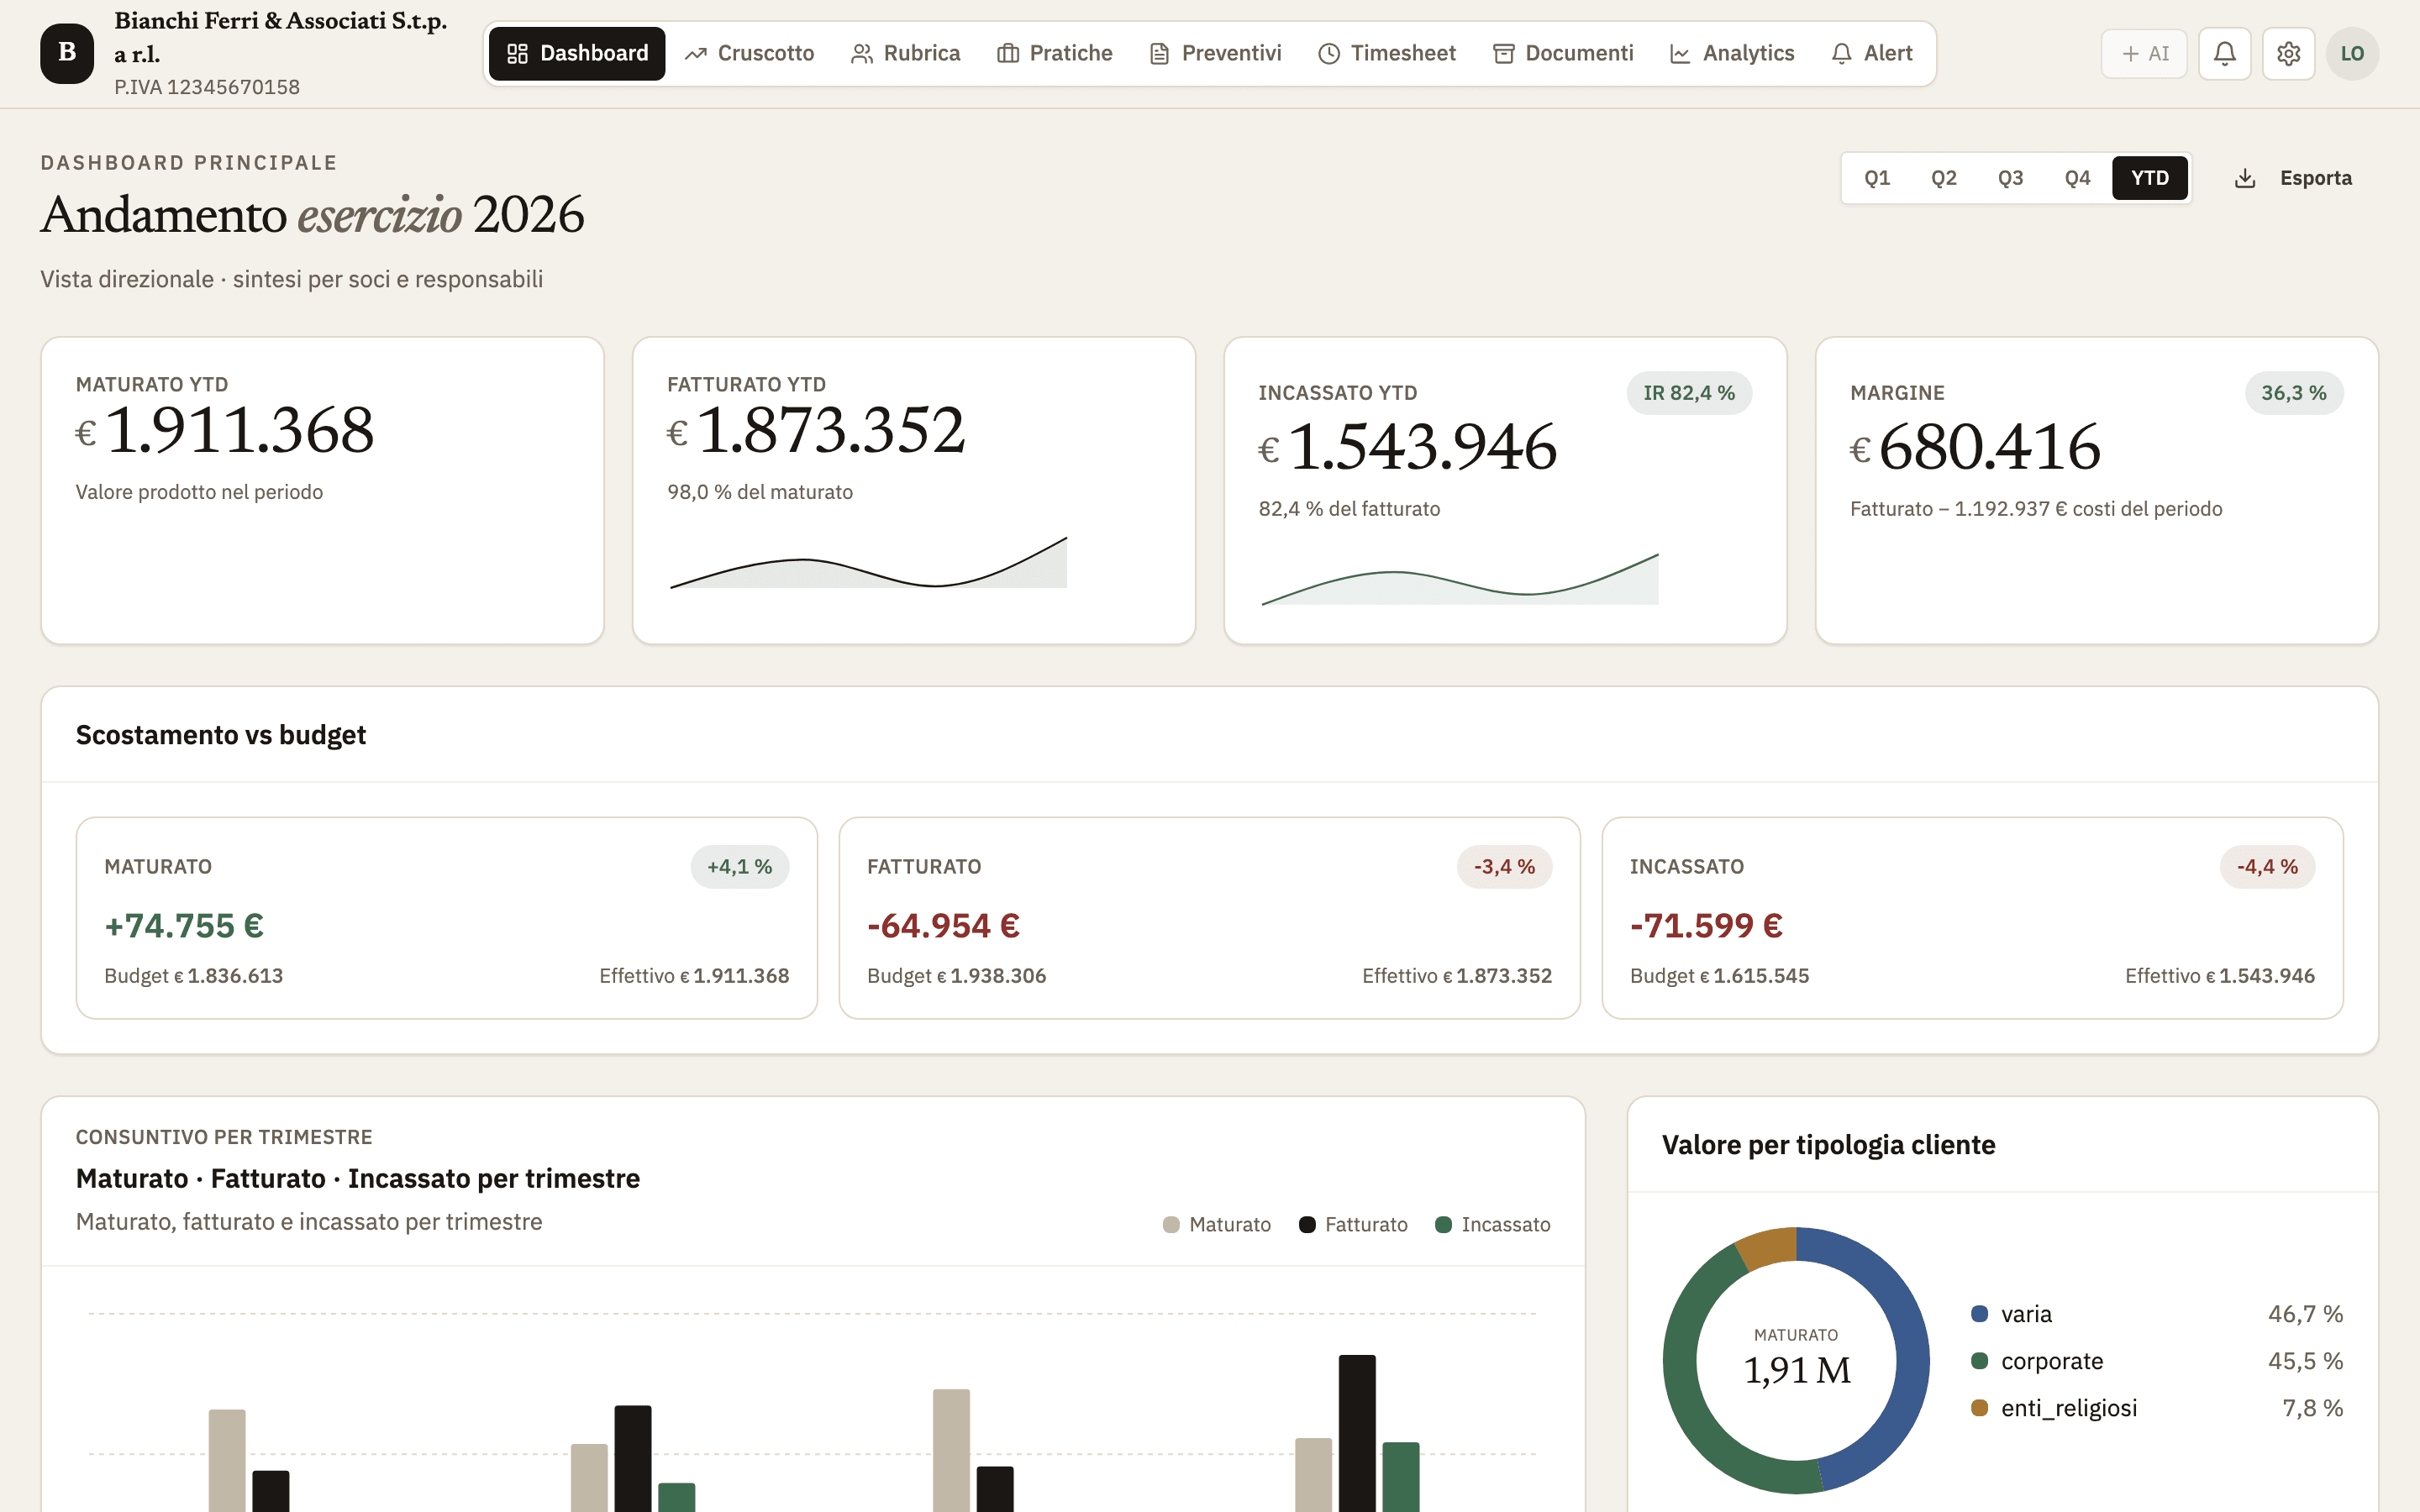The image size is (2420, 1512).
Task: Select the Q4 period filter
Action: 2077,178
